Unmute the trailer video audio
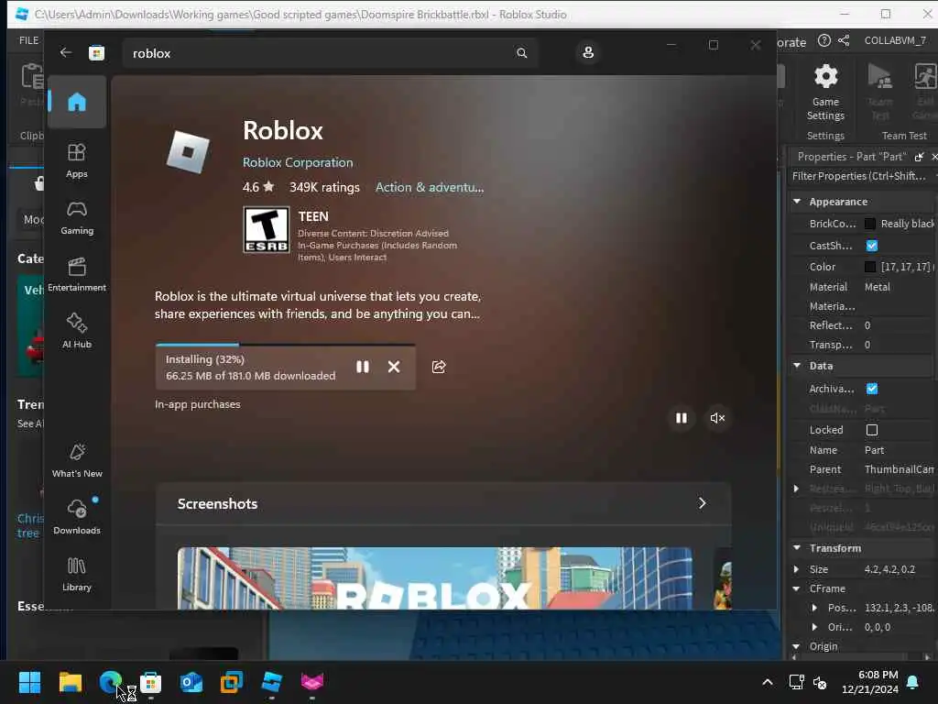 click(717, 418)
